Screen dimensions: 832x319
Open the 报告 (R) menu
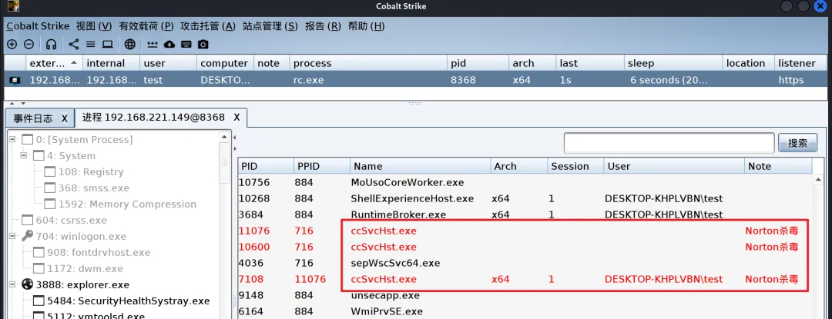[323, 26]
